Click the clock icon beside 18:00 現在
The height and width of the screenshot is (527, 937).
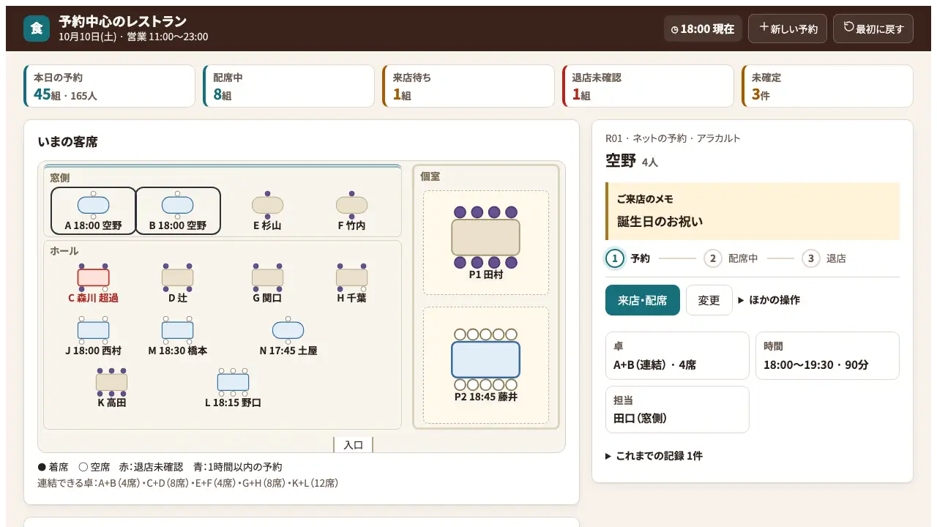675,30
